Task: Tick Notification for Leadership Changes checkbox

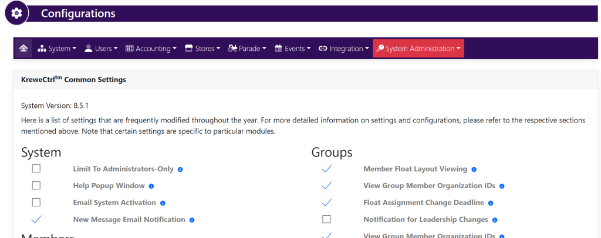Action: tap(327, 219)
